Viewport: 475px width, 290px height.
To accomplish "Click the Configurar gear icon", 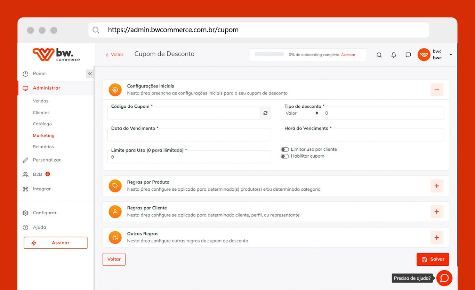I will 25,213.
